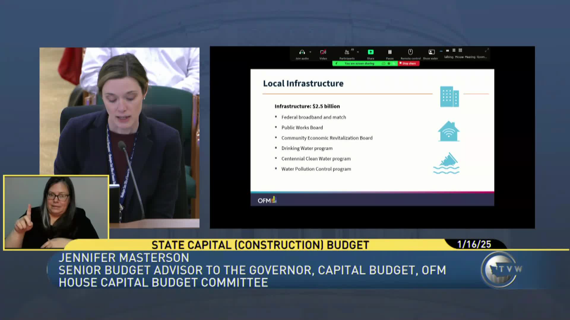Click the minimize bar view icon

coord(441,51)
